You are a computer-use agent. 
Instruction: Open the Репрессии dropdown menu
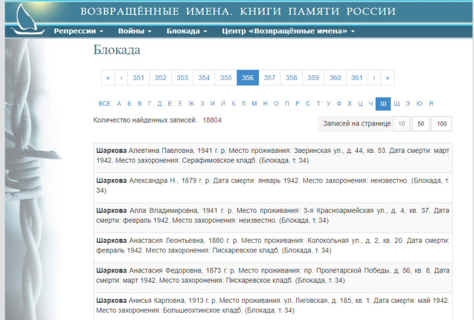click(x=78, y=31)
